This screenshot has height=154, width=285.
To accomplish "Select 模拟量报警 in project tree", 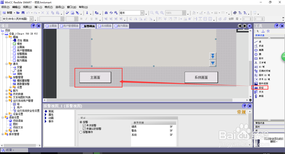I will click(23, 81).
